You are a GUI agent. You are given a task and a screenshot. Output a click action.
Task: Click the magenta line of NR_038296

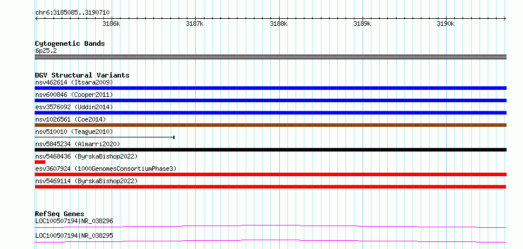(270, 226)
